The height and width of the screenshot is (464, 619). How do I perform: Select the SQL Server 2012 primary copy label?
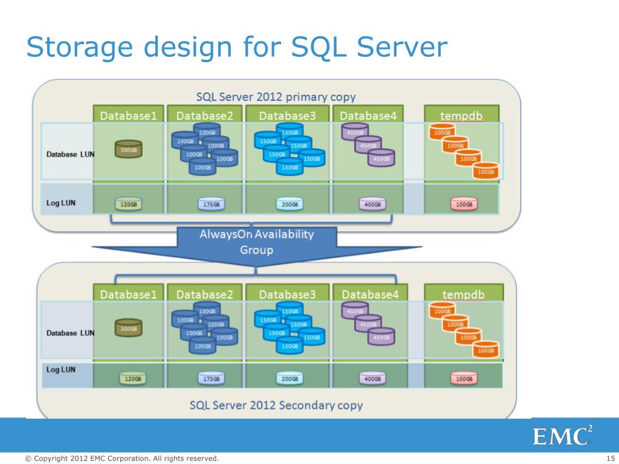(276, 97)
